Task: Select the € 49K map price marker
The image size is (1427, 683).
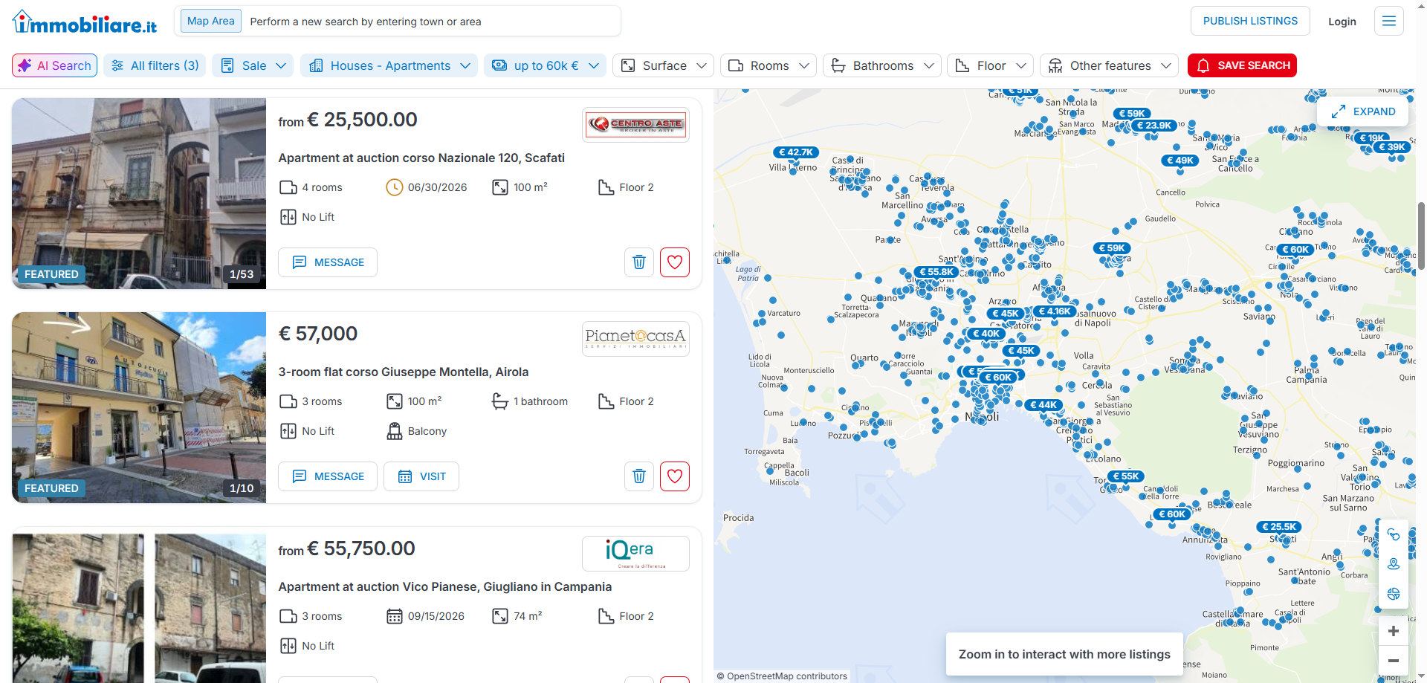Action: (1180, 161)
